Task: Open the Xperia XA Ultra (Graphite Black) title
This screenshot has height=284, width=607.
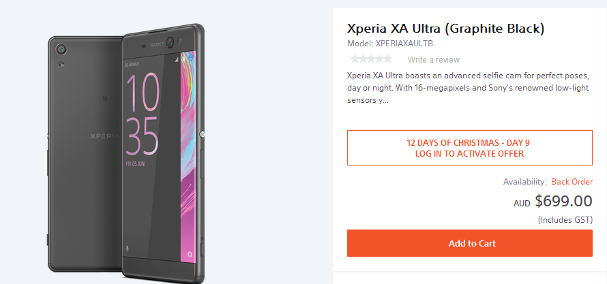Action: [445, 29]
